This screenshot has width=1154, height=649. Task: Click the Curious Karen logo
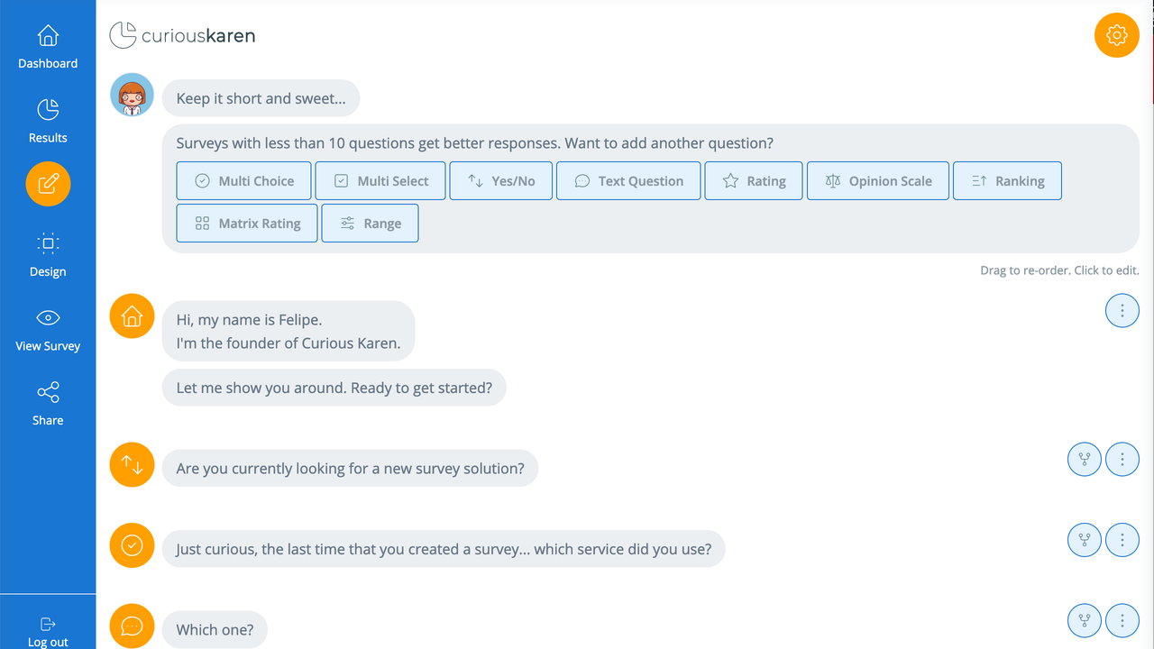(182, 36)
